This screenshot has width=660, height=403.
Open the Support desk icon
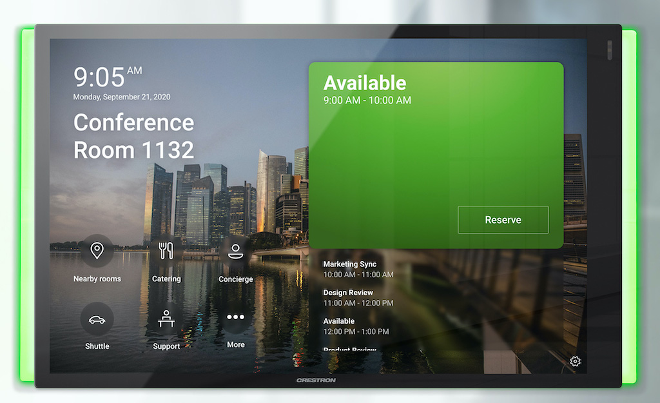166,319
